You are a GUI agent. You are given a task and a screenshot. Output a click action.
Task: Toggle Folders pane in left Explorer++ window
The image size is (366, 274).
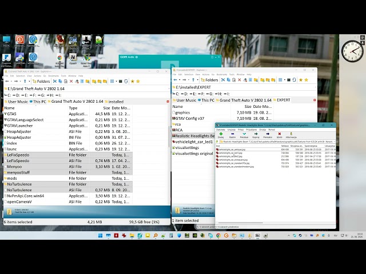point(41,81)
